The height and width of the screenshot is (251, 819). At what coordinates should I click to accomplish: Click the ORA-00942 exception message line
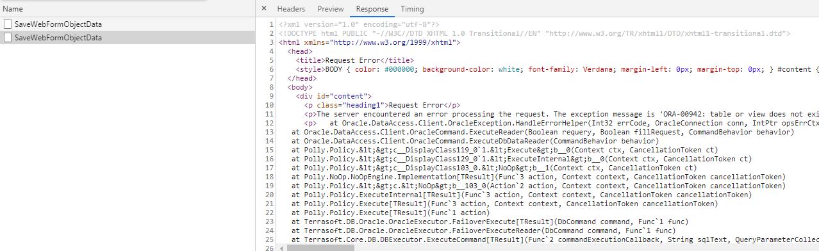point(561,113)
